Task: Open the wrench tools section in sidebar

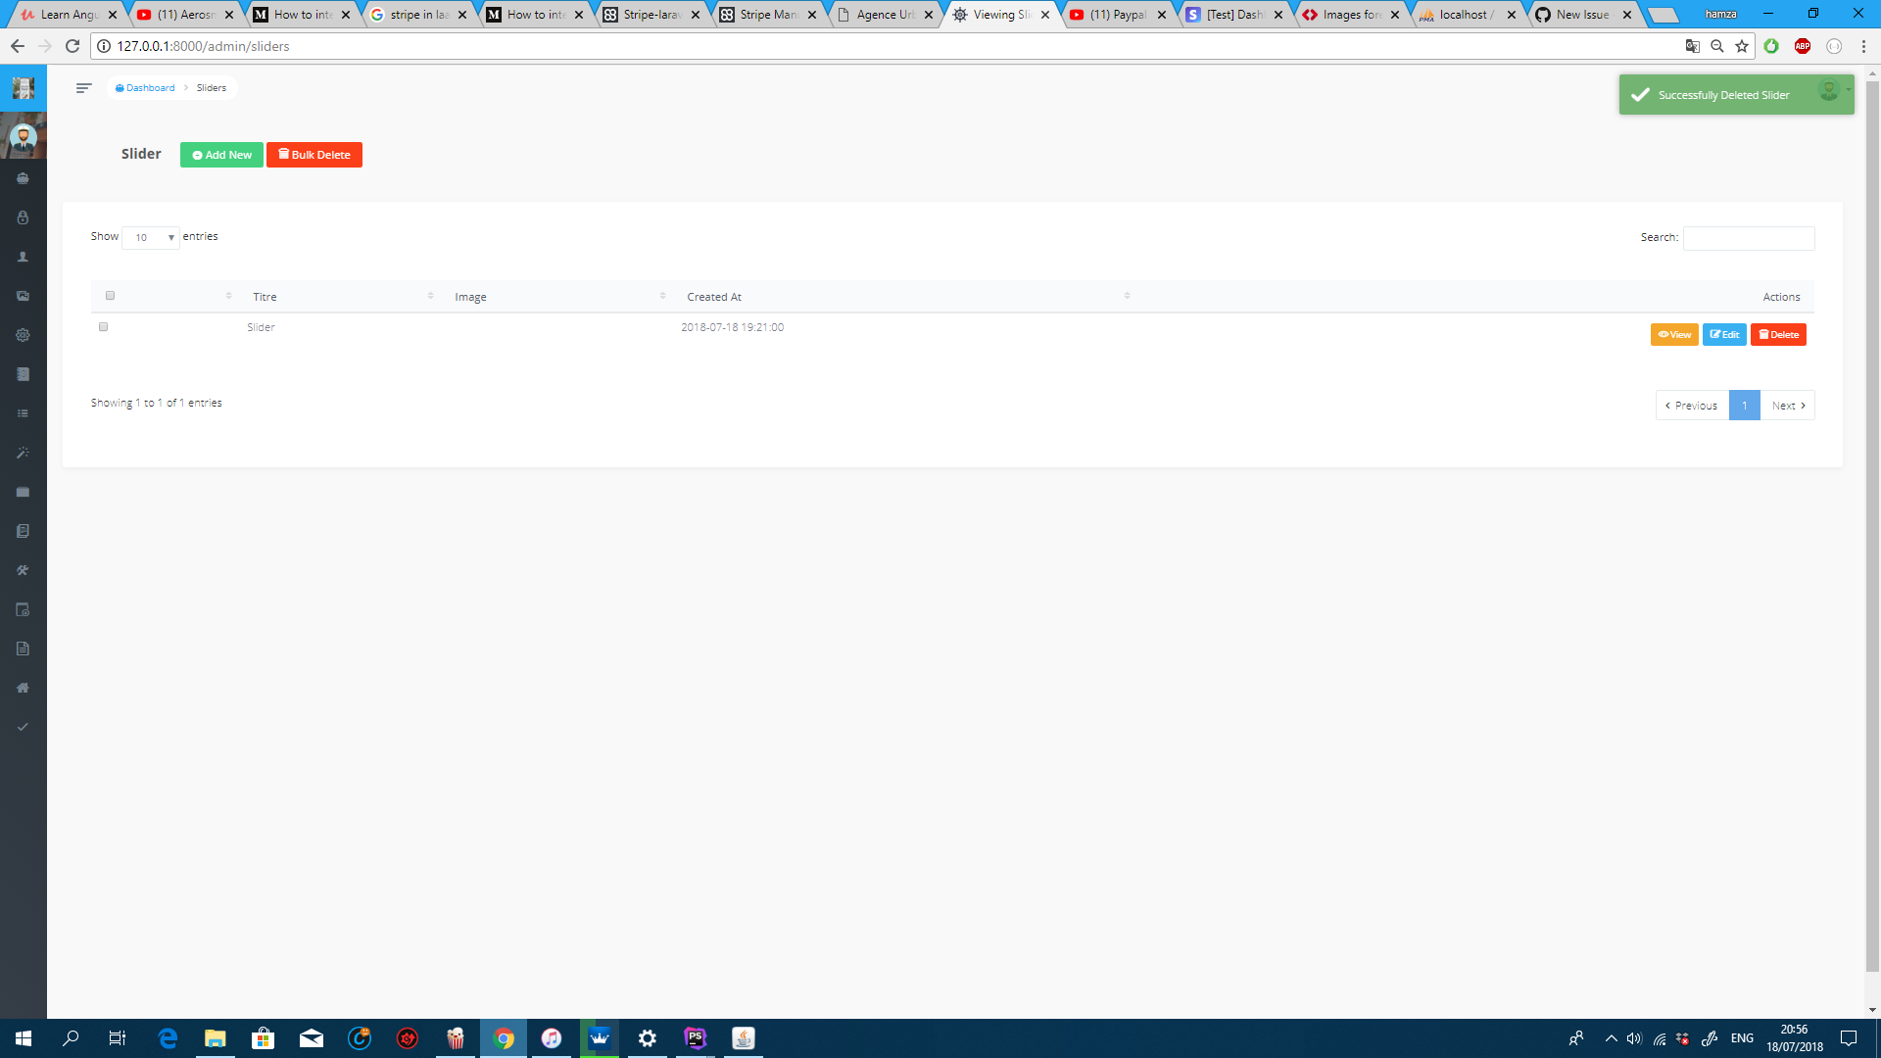Action: tap(23, 570)
